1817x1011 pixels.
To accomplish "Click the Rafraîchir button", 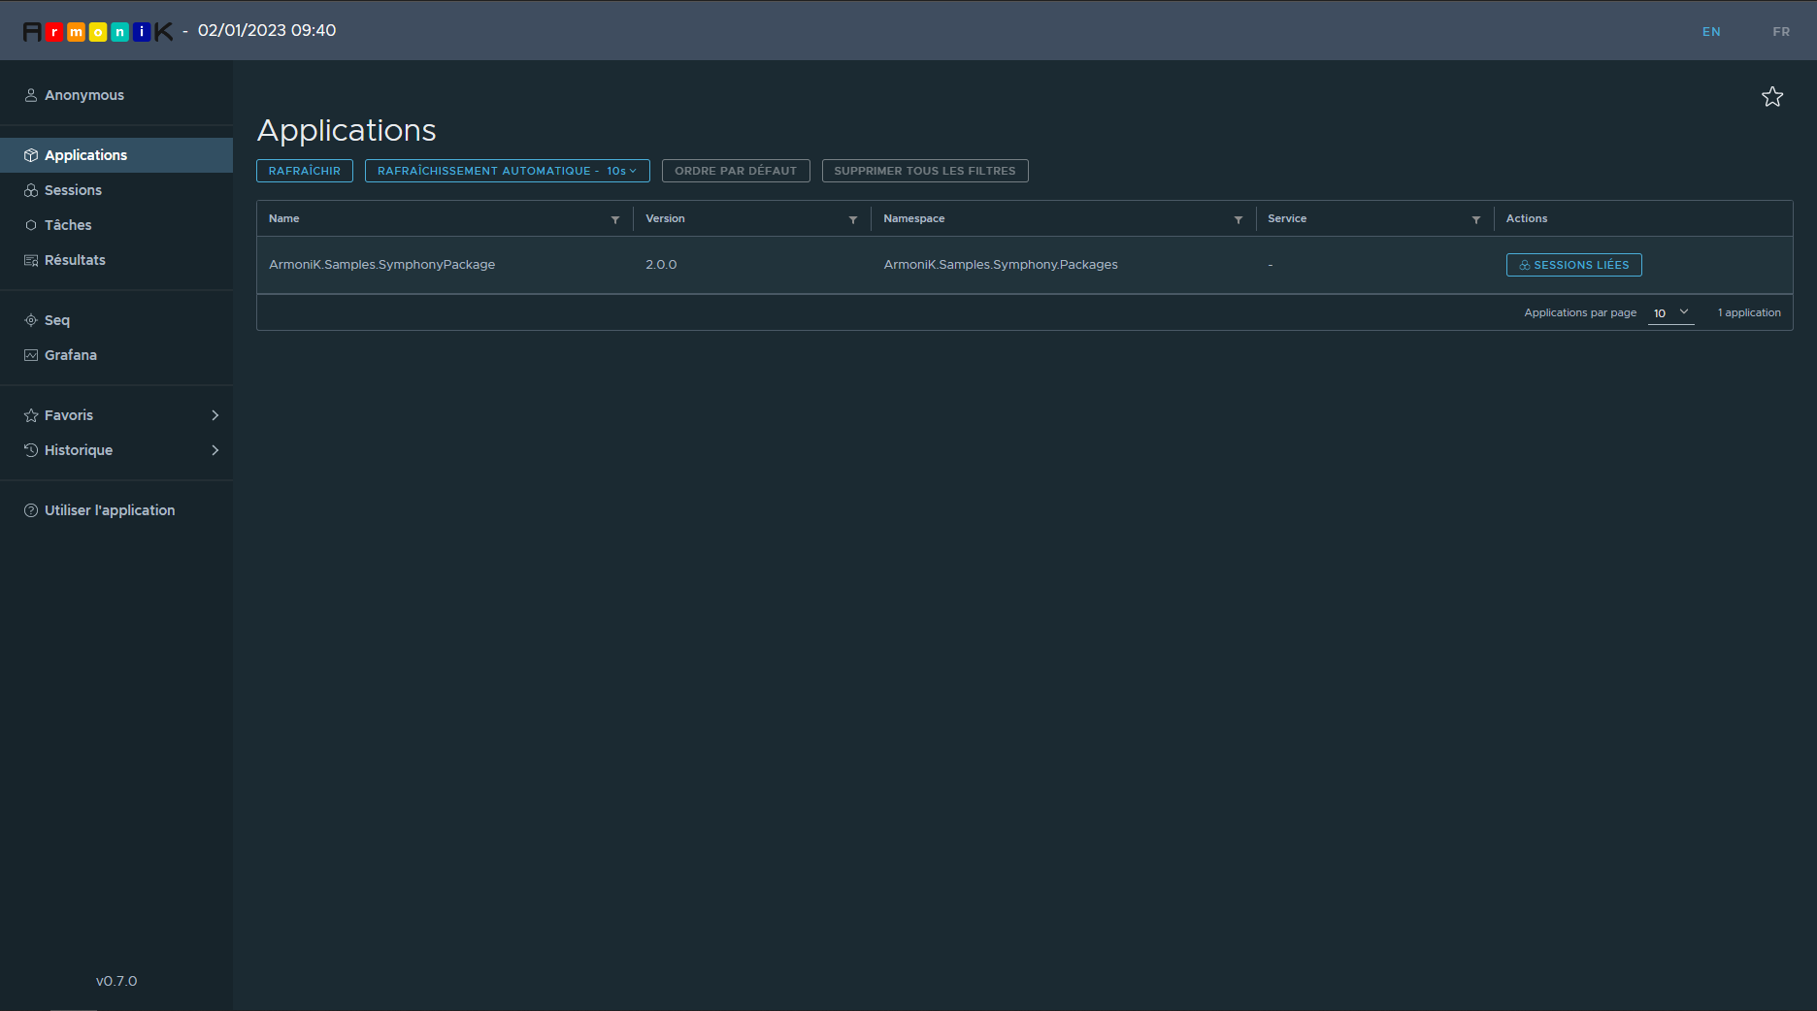I will point(305,171).
